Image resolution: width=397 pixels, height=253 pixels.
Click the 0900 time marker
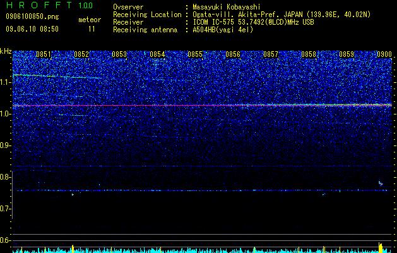384,54
